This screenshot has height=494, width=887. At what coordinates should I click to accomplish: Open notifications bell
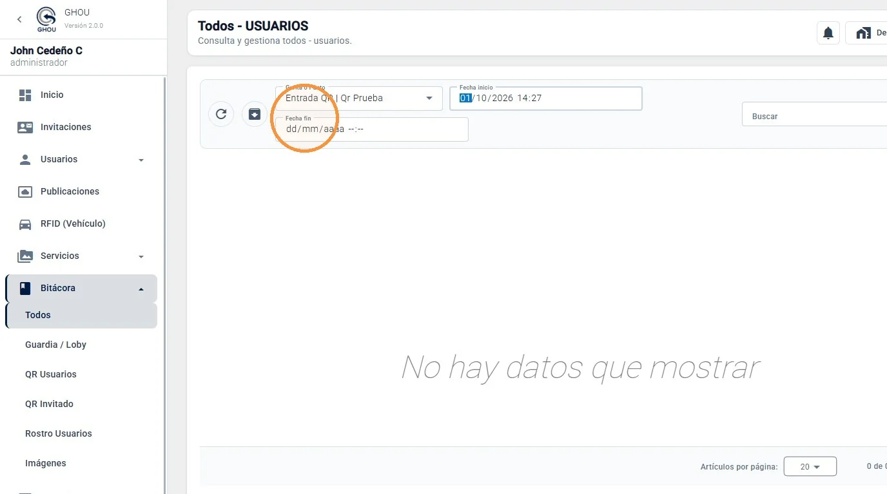(828, 33)
